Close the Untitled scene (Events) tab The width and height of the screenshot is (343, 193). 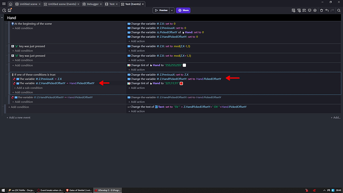pos(78,4)
